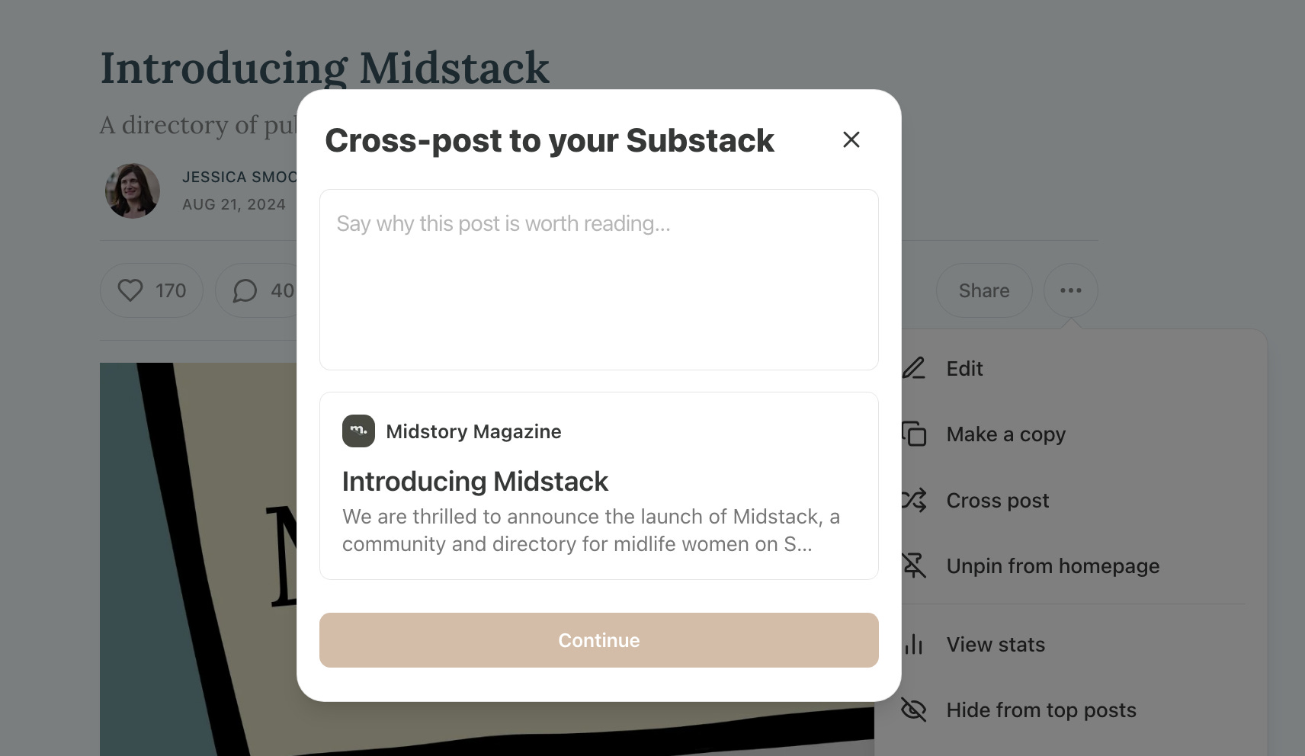The width and height of the screenshot is (1305, 756).
Task: Choose Edit from the options menu
Action: click(964, 368)
